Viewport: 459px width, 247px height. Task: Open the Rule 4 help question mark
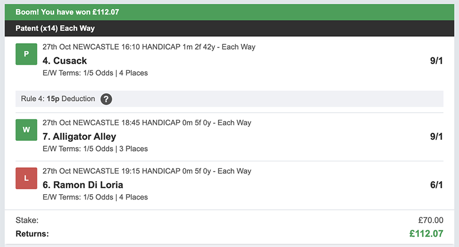[x=106, y=99]
